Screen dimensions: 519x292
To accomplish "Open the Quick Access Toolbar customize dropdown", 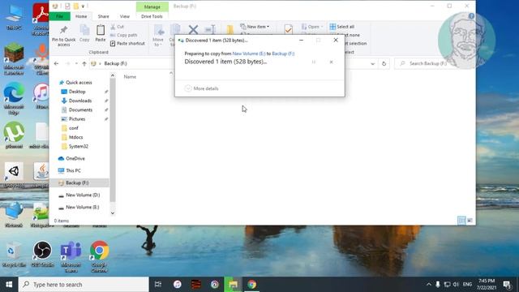I will 83,6.
